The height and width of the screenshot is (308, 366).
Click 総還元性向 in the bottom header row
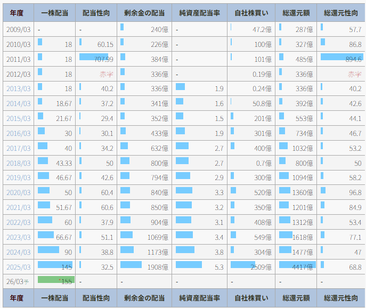tap(341, 298)
